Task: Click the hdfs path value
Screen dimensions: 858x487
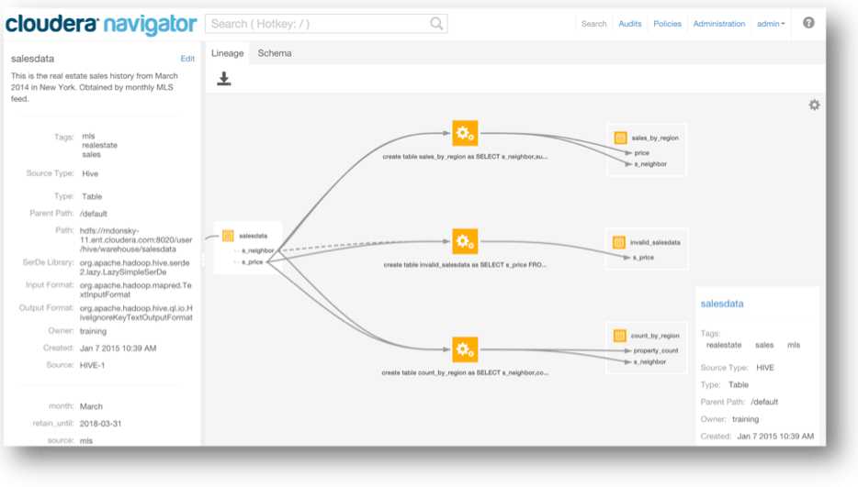Action: 136,240
